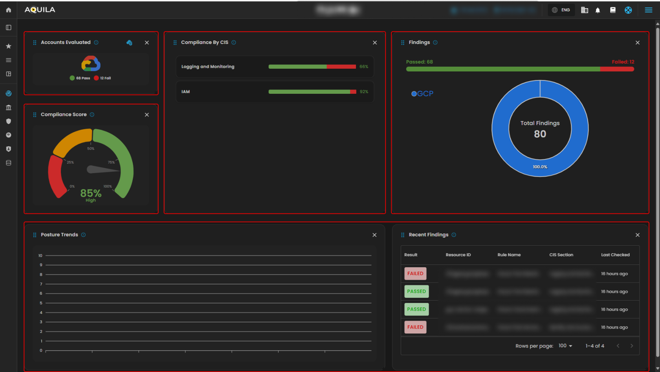Toggle the GCP legend item
Viewport: 660px width, 372px height.
coord(422,94)
